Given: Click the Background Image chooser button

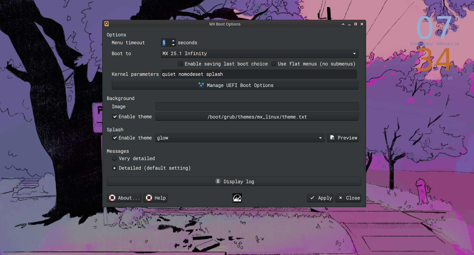Looking at the screenshot, I should tap(257, 106).
